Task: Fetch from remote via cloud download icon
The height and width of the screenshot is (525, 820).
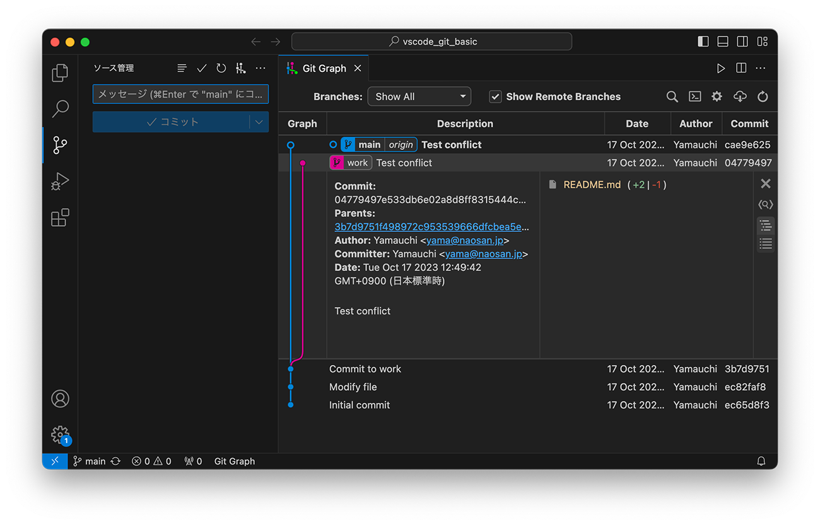Action: coord(739,96)
